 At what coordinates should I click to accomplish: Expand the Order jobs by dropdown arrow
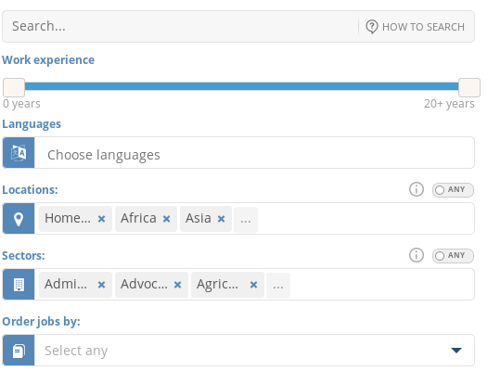[x=456, y=351]
